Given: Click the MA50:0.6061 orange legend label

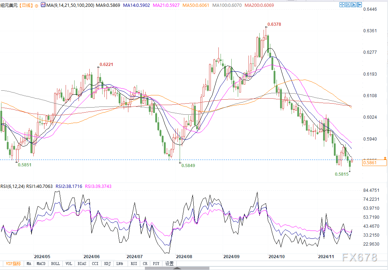Looking at the screenshot, I should click(x=197, y=5).
